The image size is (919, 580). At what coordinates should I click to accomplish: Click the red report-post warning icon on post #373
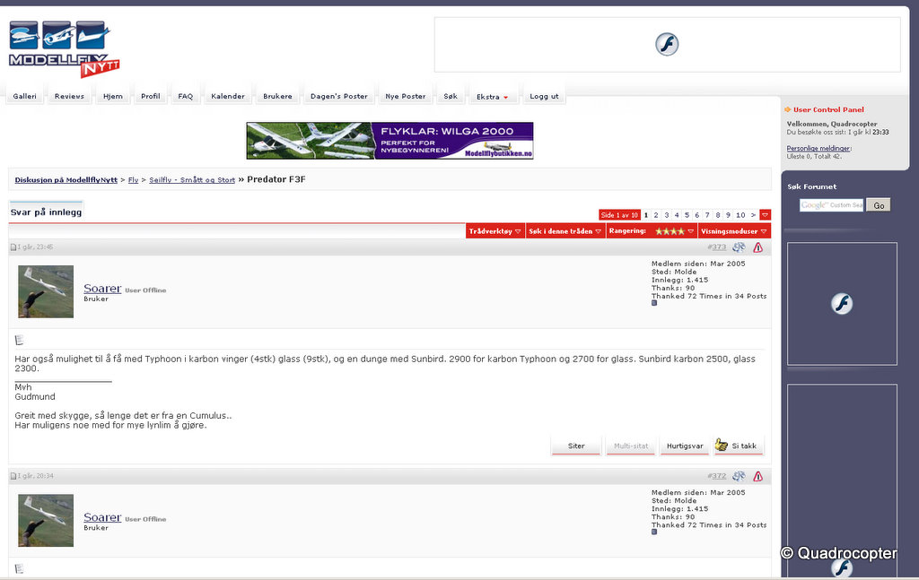(758, 247)
